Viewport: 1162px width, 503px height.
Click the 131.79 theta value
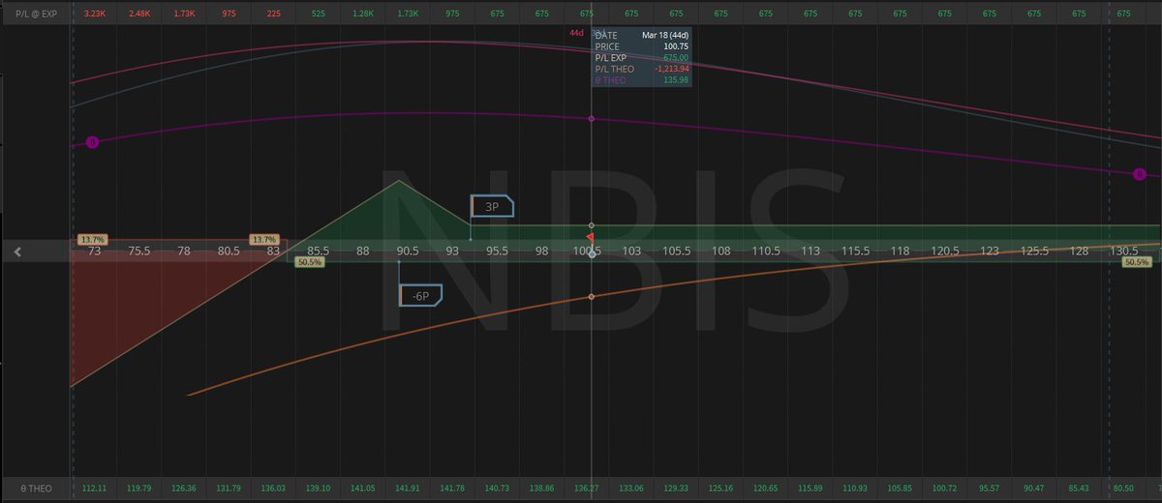pyautogui.click(x=229, y=489)
